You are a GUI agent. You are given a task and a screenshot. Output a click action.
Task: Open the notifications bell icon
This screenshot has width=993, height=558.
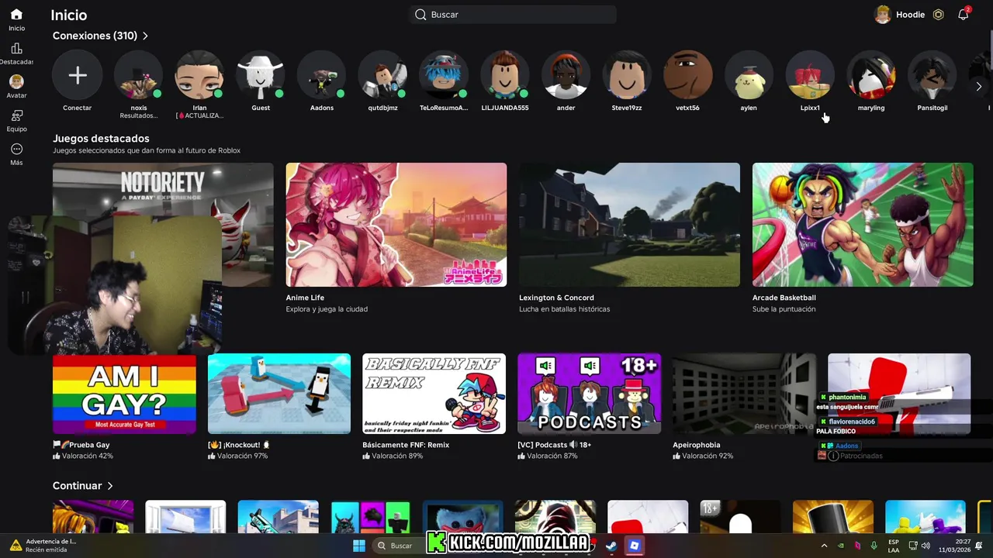[x=963, y=15]
